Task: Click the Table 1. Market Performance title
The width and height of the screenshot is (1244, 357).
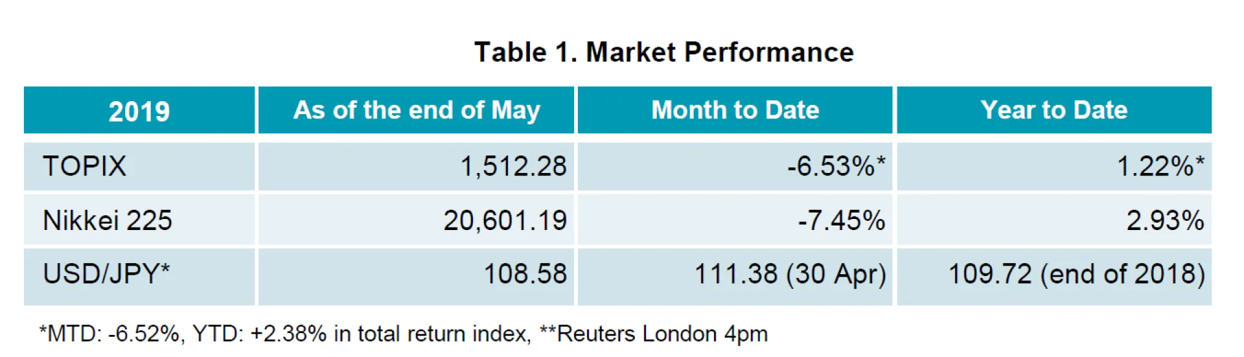Action: pyautogui.click(x=663, y=52)
